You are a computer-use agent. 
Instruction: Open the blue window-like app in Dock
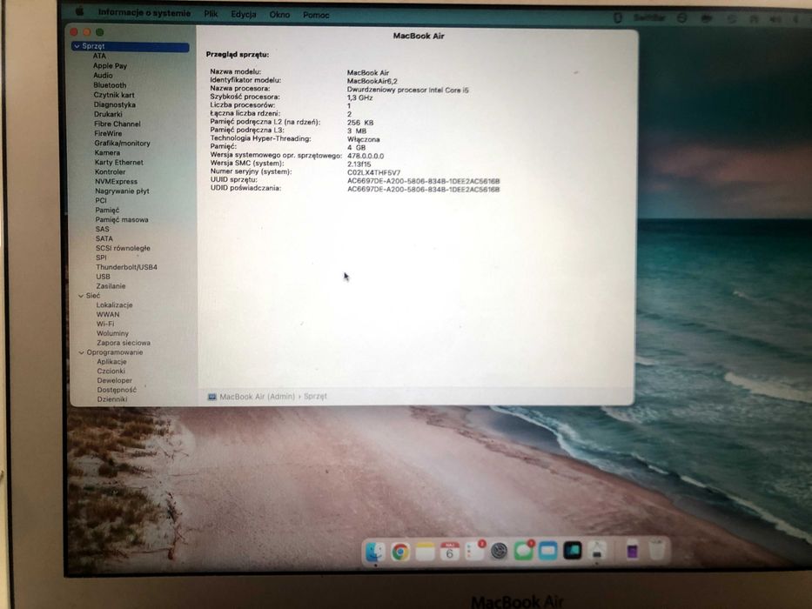(548, 551)
